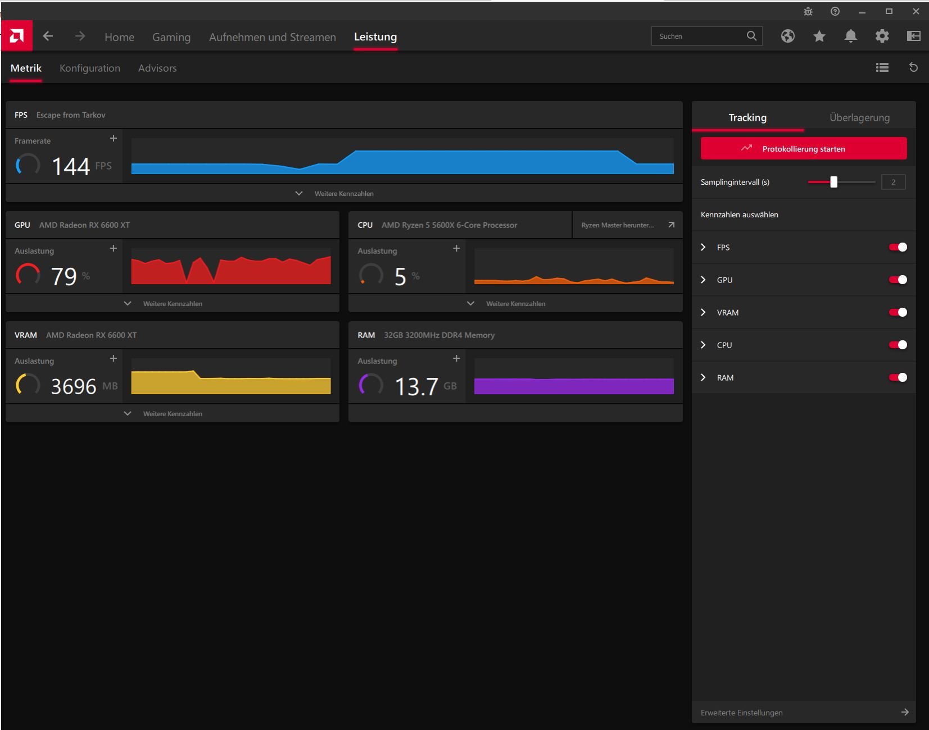Switch to the Überlagerung tab
Viewport: 929px width, 730px height.
[x=859, y=118]
